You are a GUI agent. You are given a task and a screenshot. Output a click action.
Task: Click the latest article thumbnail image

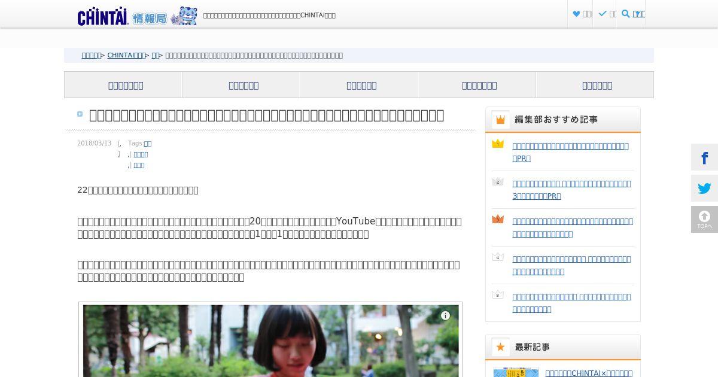coord(516,372)
